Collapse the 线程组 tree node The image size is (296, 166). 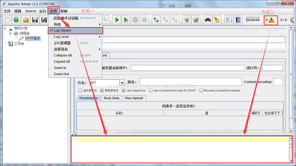coord(10,34)
